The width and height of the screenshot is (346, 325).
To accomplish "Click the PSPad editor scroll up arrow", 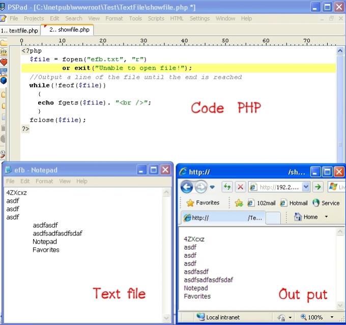I will coord(340,51).
